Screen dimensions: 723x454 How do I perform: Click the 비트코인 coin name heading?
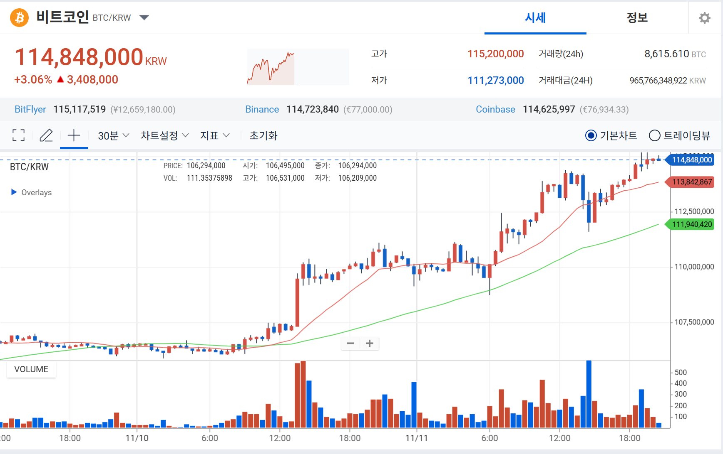(62, 17)
